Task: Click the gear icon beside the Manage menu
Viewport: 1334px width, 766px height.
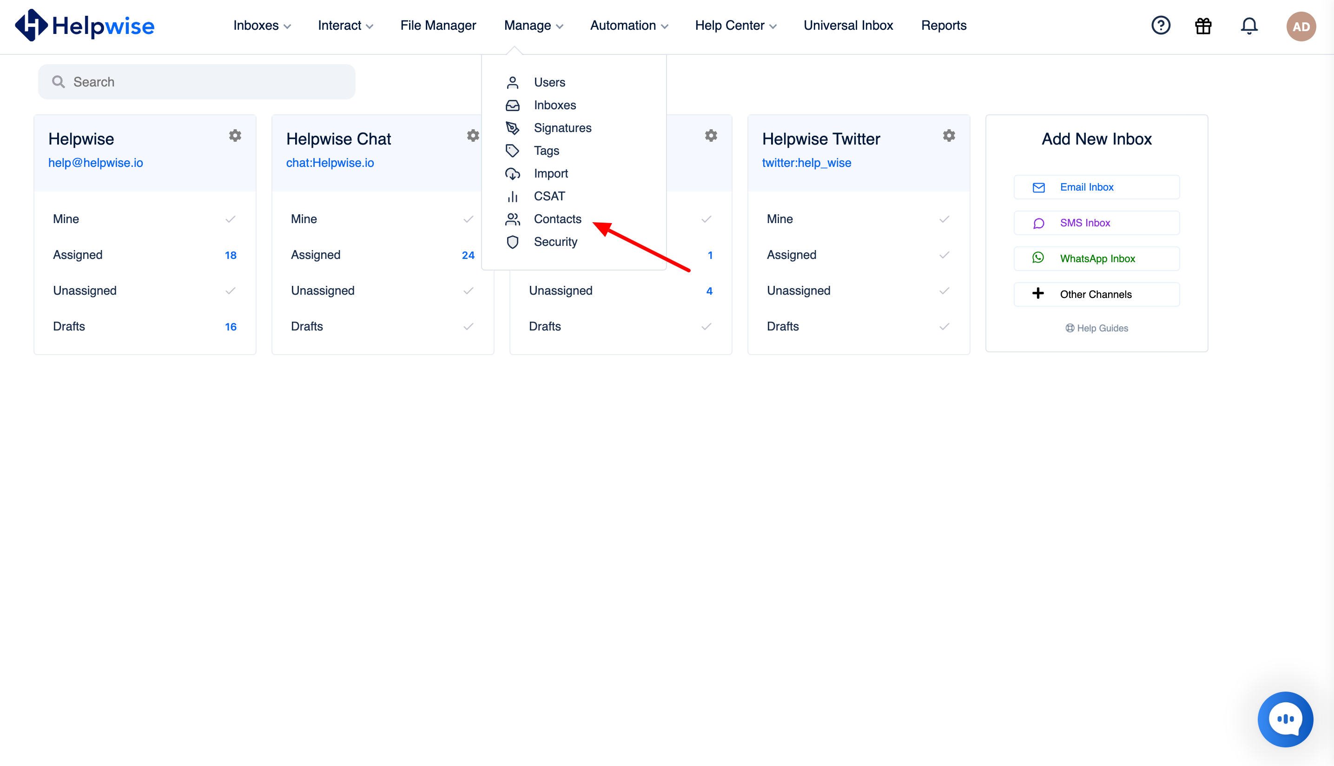Action: coord(711,136)
